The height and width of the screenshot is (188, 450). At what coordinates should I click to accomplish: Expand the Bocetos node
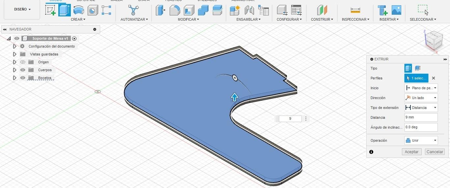[14, 78]
